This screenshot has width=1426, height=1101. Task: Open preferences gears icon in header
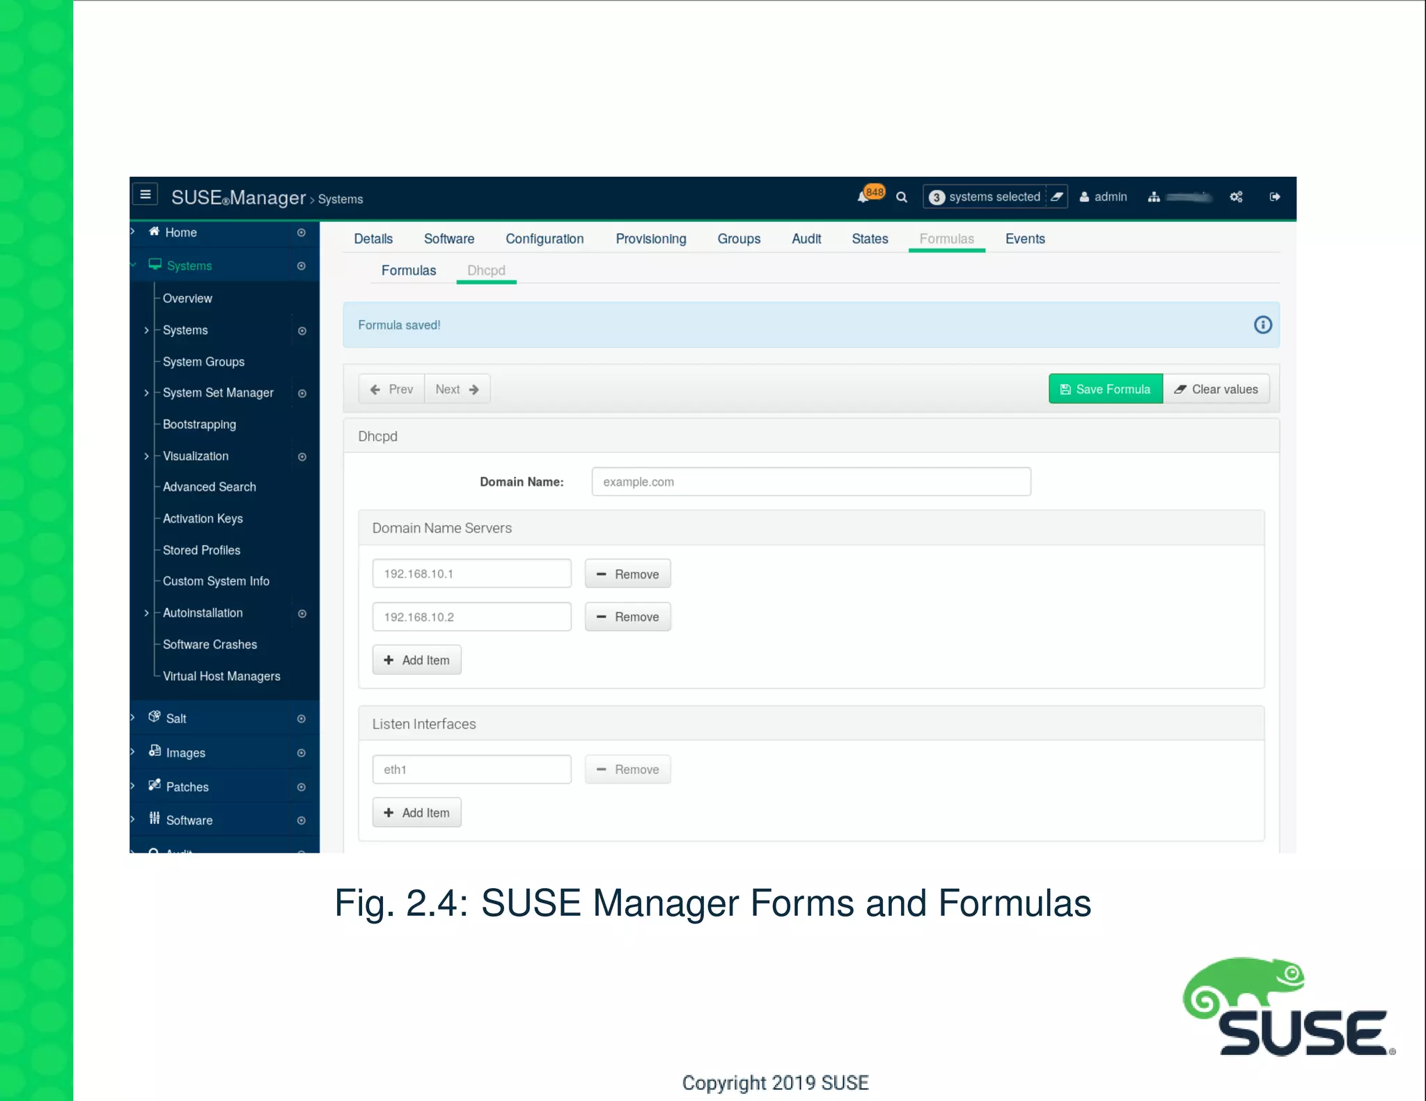coord(1236,197)
